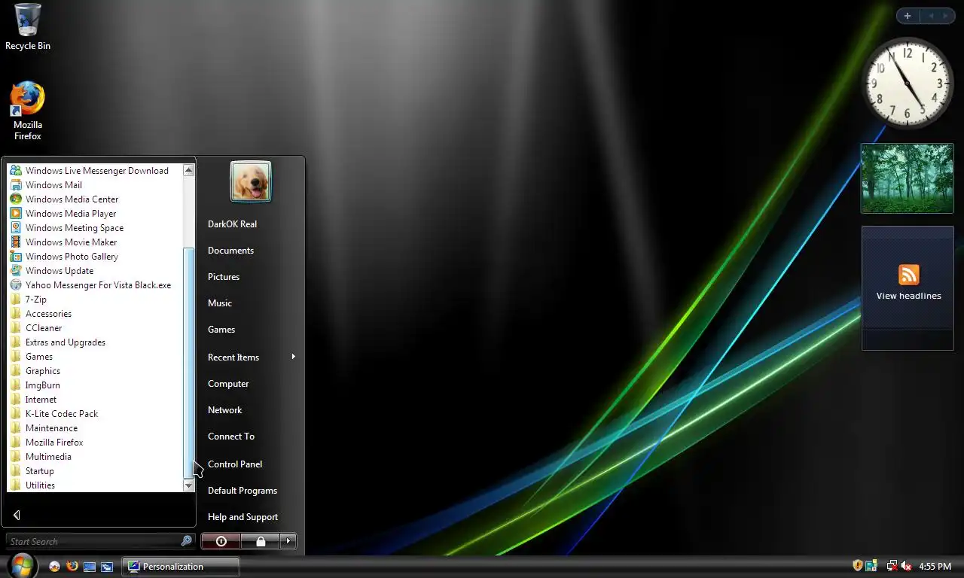The image size is (964, 578).
Task: Click the forest slideshow gadget thumbnail
Action: 907,178
